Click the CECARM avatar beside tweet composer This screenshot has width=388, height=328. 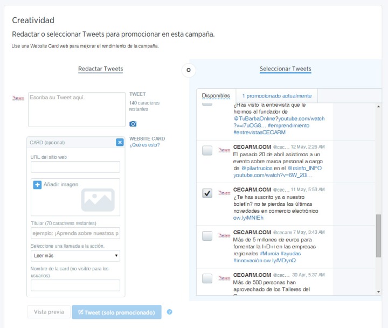click(19, 98)
